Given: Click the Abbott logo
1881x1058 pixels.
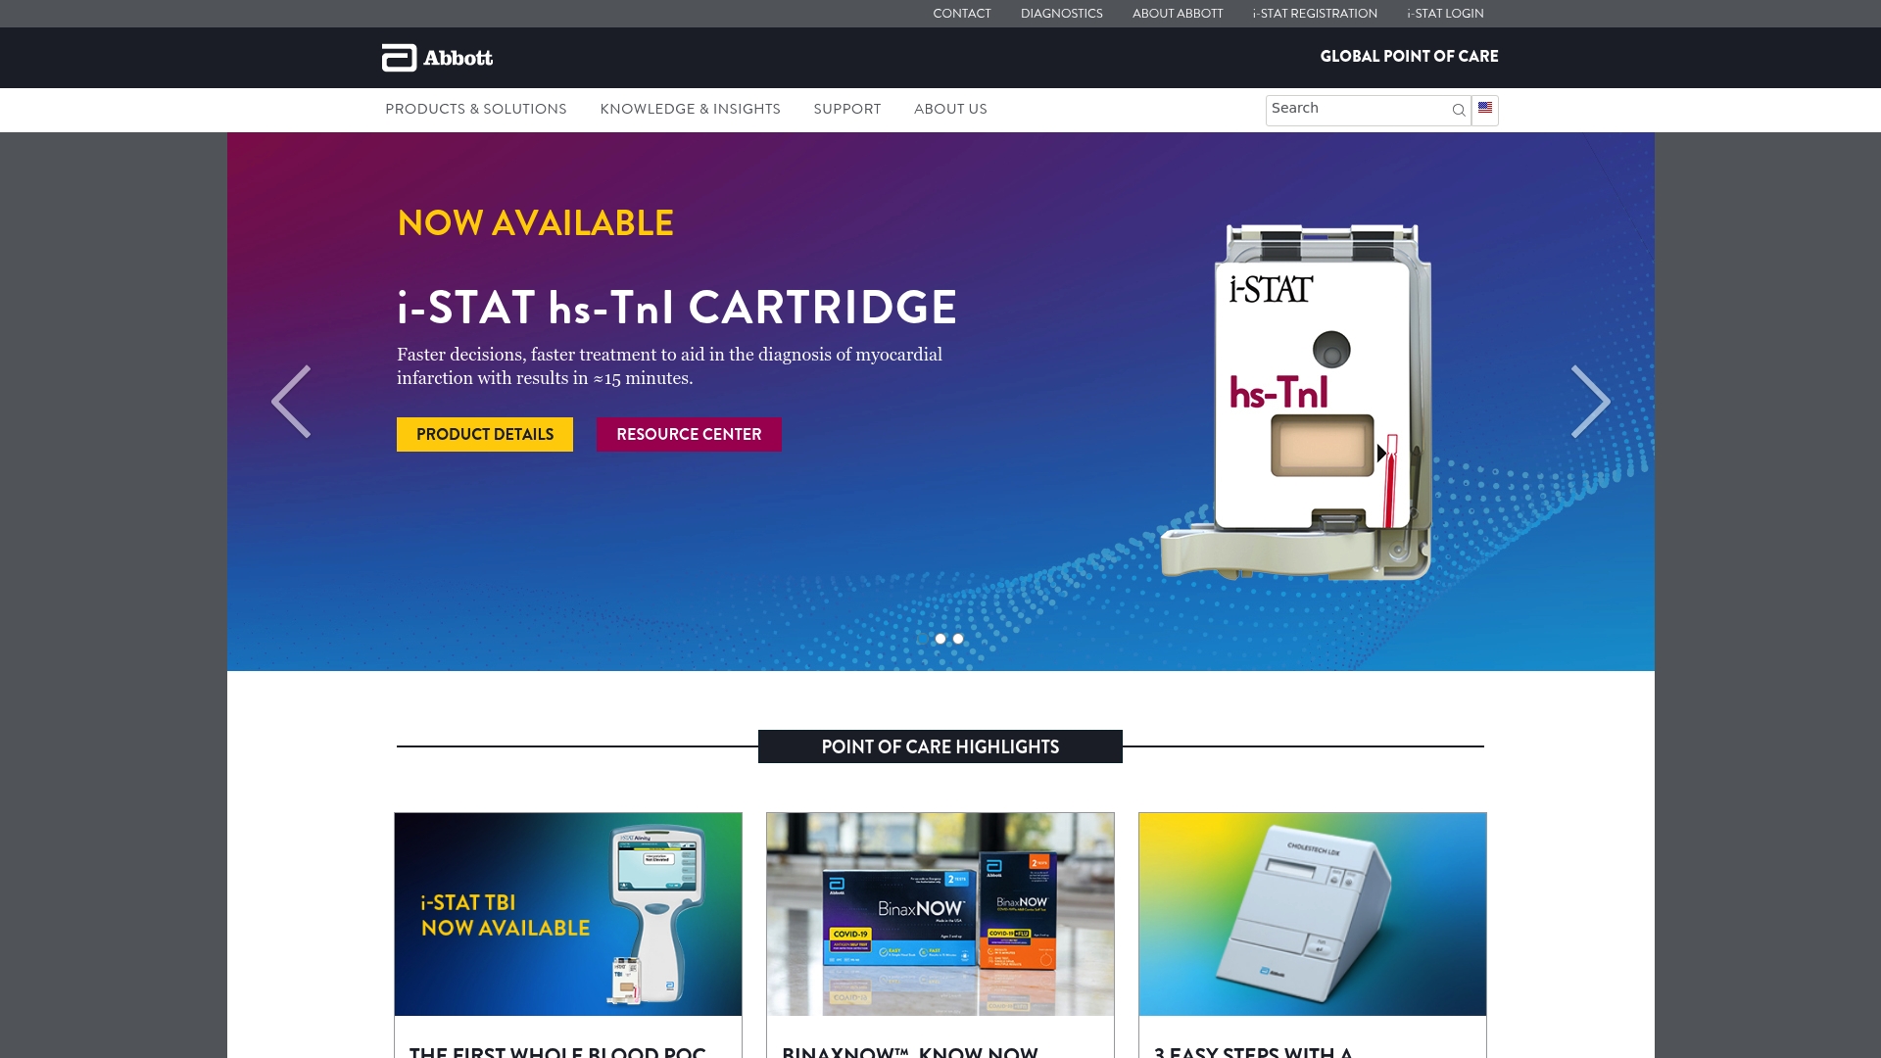Looking at the screenshot, I should (436, 58).
